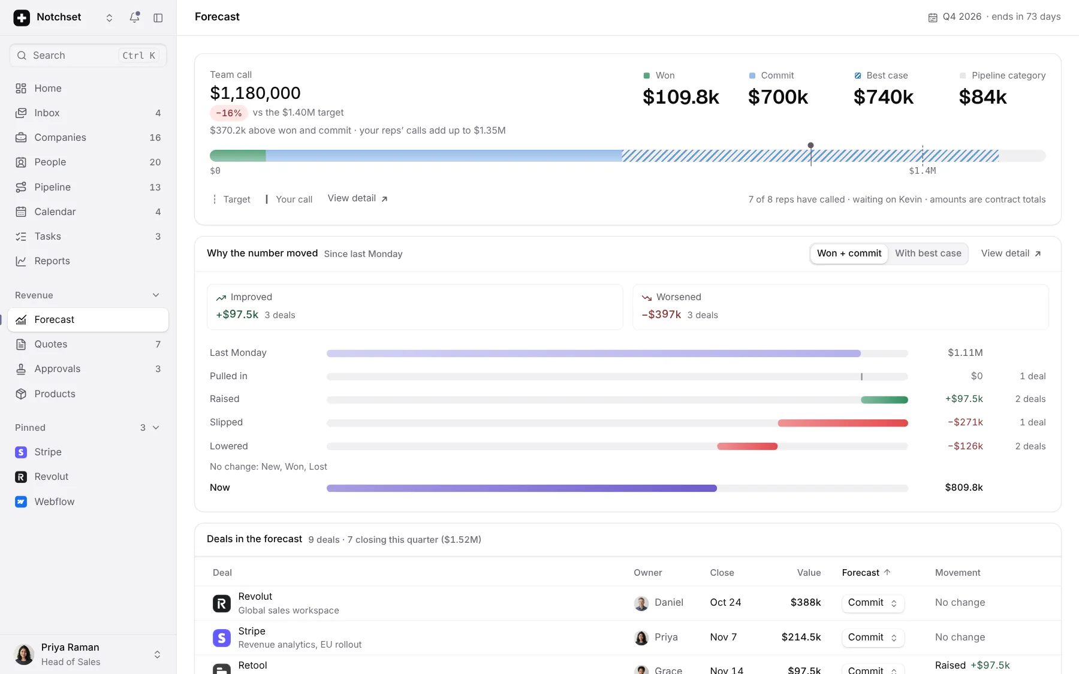
Task: Open pinned Revolut company
Action: (88, 476)
